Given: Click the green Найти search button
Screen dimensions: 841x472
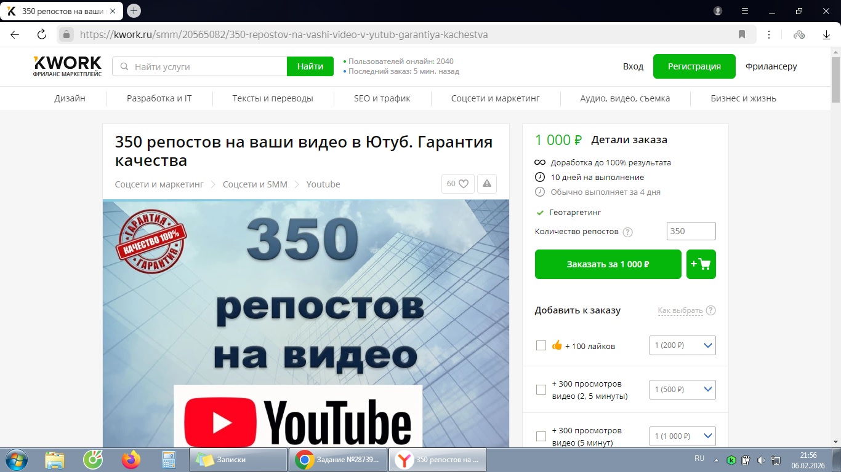Looking at the screenshot, I should [x=310, y=66].
